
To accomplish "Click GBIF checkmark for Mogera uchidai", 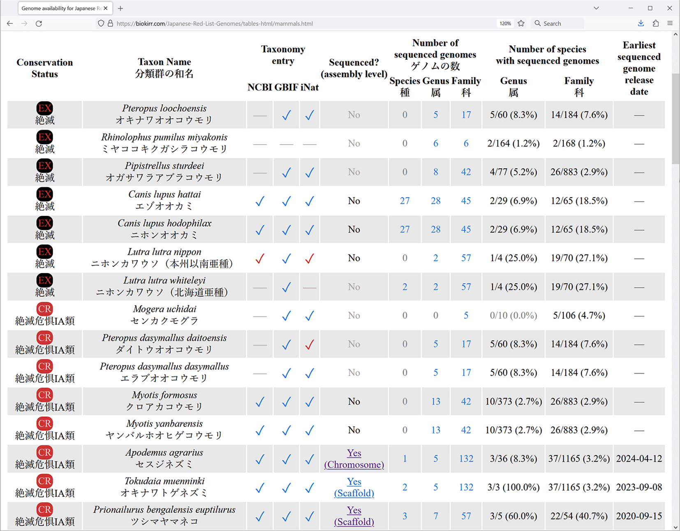I will [x=287, y=316].
